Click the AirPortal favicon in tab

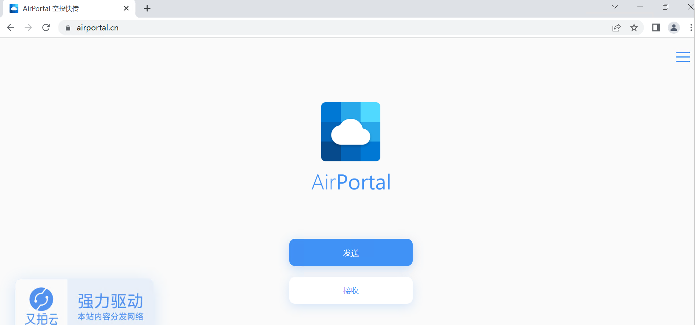tap(14, 8)
